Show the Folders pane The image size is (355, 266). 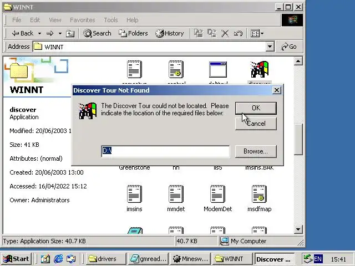133,33
